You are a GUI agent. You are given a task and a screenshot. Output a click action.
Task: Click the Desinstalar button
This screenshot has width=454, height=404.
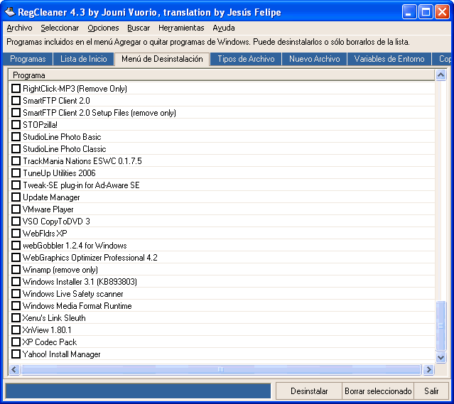coord(309,391)
